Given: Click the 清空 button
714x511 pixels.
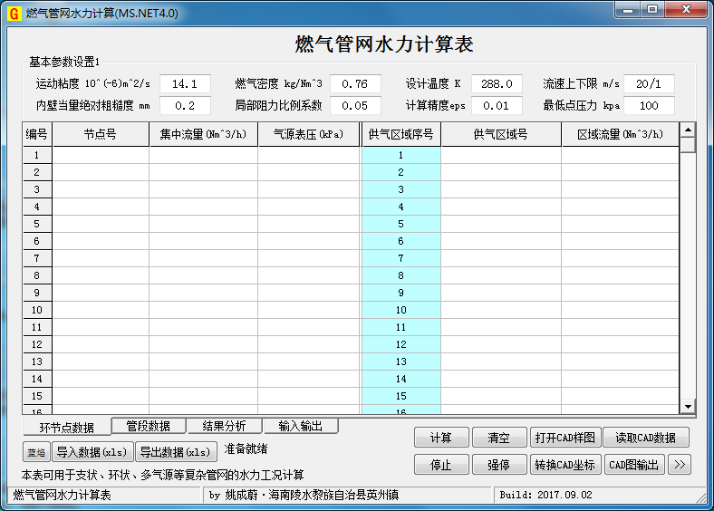Looking at the screenshot, I should (x=498, y=438).
